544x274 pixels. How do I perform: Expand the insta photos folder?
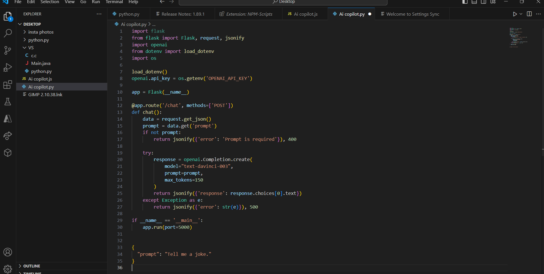pyautogui.click(x=41, y=32)
